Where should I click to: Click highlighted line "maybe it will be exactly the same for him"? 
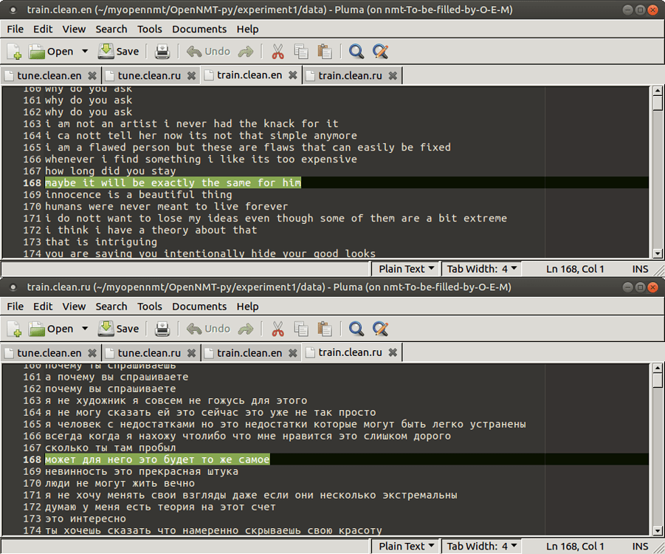(173, 183)
